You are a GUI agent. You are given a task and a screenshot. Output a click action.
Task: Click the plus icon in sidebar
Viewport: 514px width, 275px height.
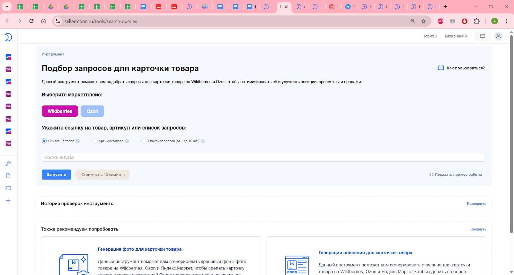click(x=8, y=201)
